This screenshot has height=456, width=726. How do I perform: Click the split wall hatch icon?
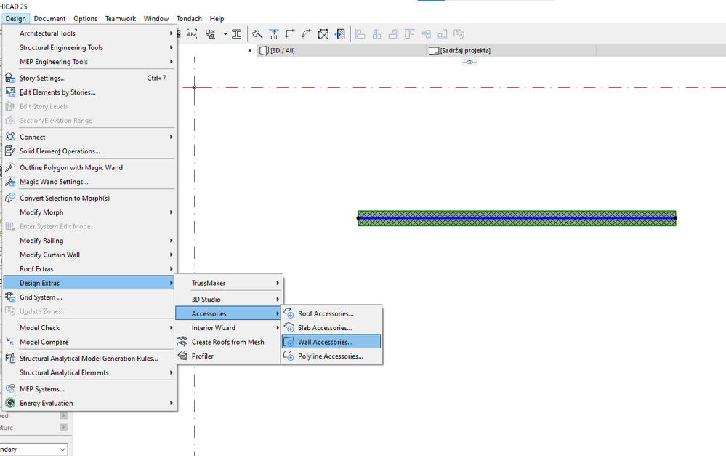(340, 34)
